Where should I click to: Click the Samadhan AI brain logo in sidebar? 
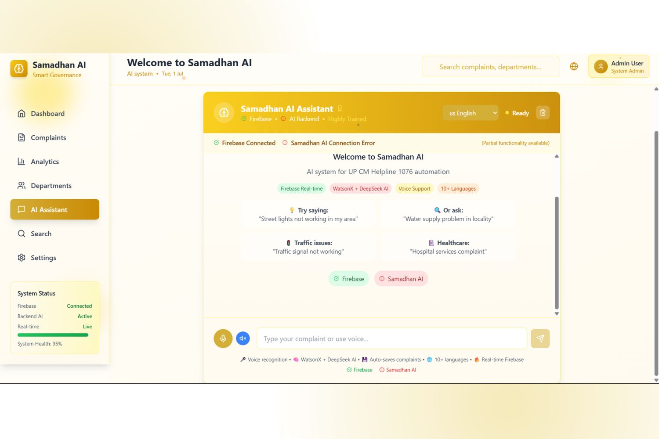(19, 68)
